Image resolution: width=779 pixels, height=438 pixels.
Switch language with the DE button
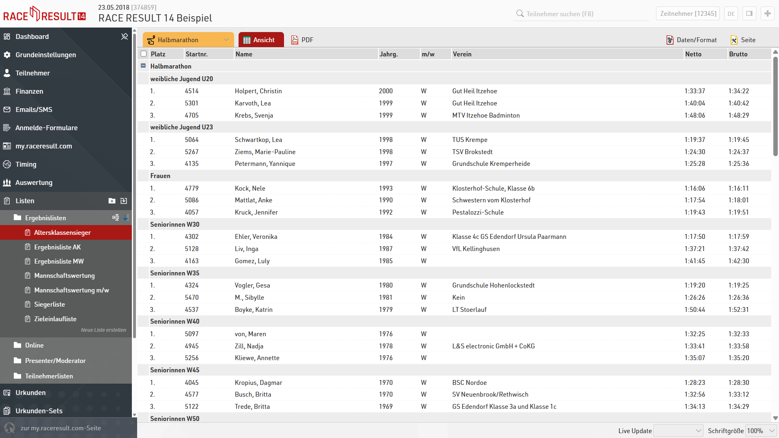(x=731, y=13)
